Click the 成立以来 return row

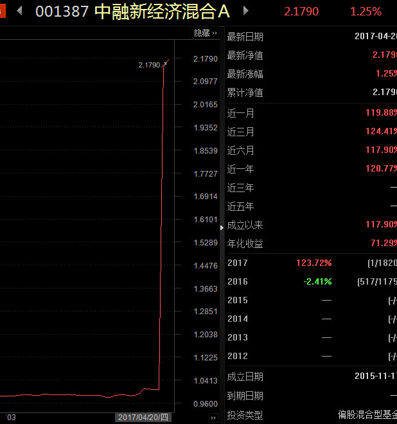tap(312, 225)
